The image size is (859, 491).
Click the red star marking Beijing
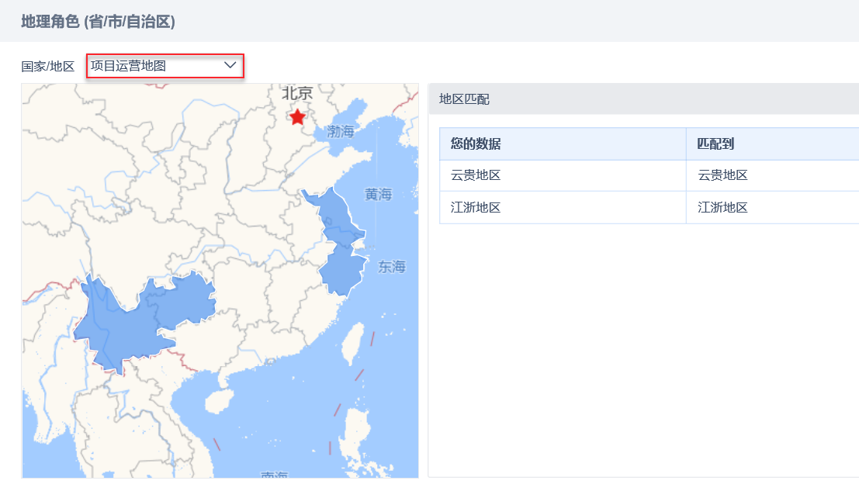click(x=297, y=117)
